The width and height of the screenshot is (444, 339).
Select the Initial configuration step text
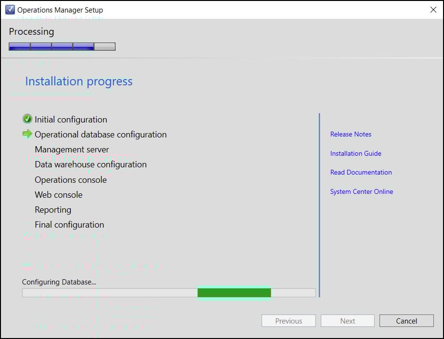71,119
